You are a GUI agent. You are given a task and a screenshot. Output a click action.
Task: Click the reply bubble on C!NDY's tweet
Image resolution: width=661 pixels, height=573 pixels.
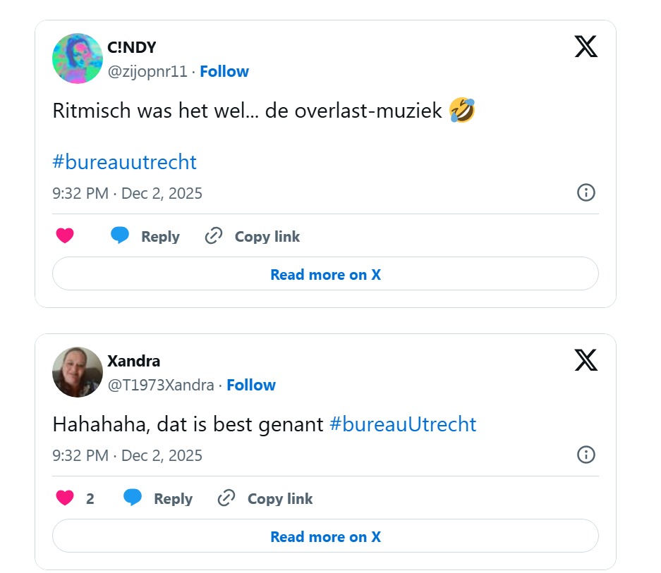pos(120,236)
